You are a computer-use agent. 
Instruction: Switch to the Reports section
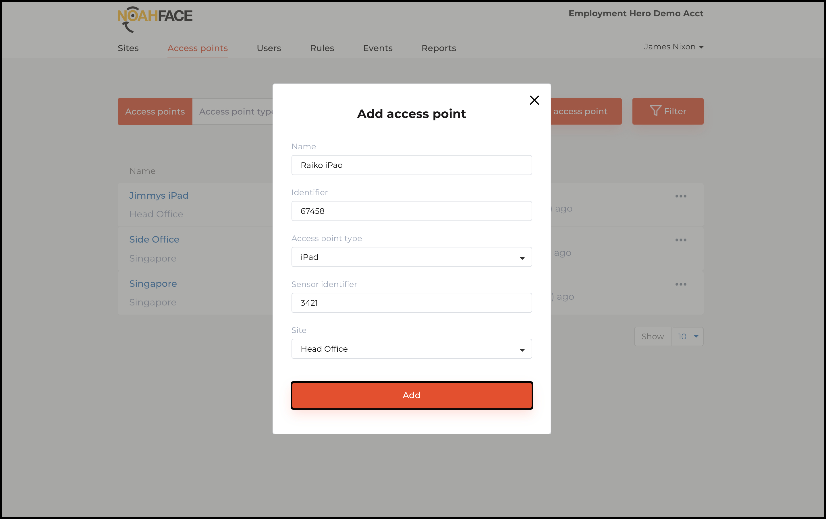(438, 48)
